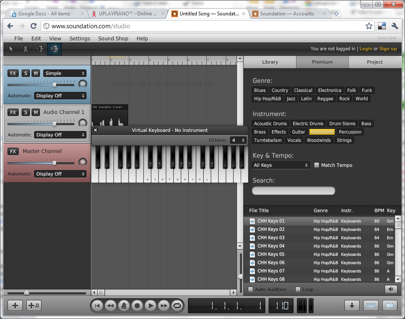Solo Audio Channel 1
This screenshot has width=405, height=319.
[25, 112]
